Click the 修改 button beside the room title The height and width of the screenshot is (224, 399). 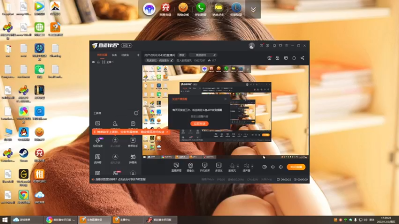182,55
